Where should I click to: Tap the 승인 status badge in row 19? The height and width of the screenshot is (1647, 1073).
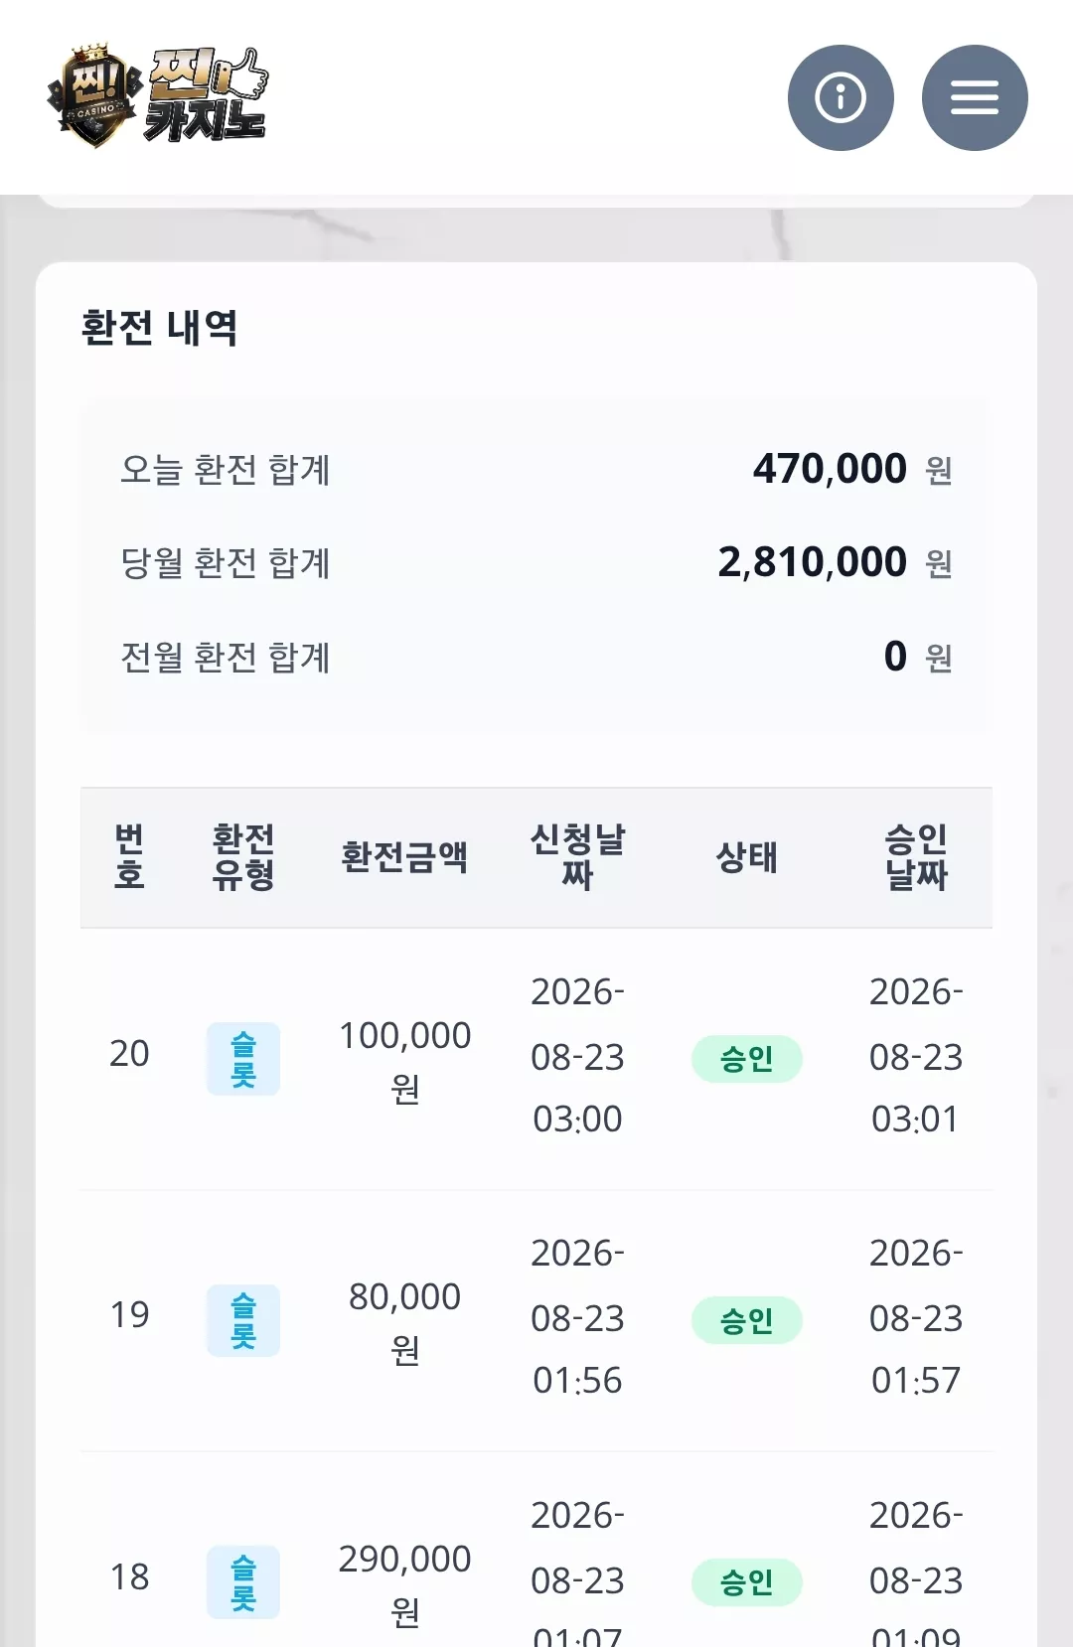click(747, 1320)
